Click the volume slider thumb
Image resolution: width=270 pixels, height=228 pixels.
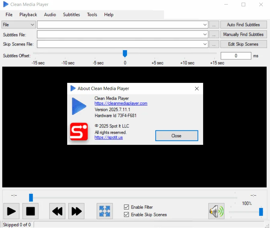[261, 212]
